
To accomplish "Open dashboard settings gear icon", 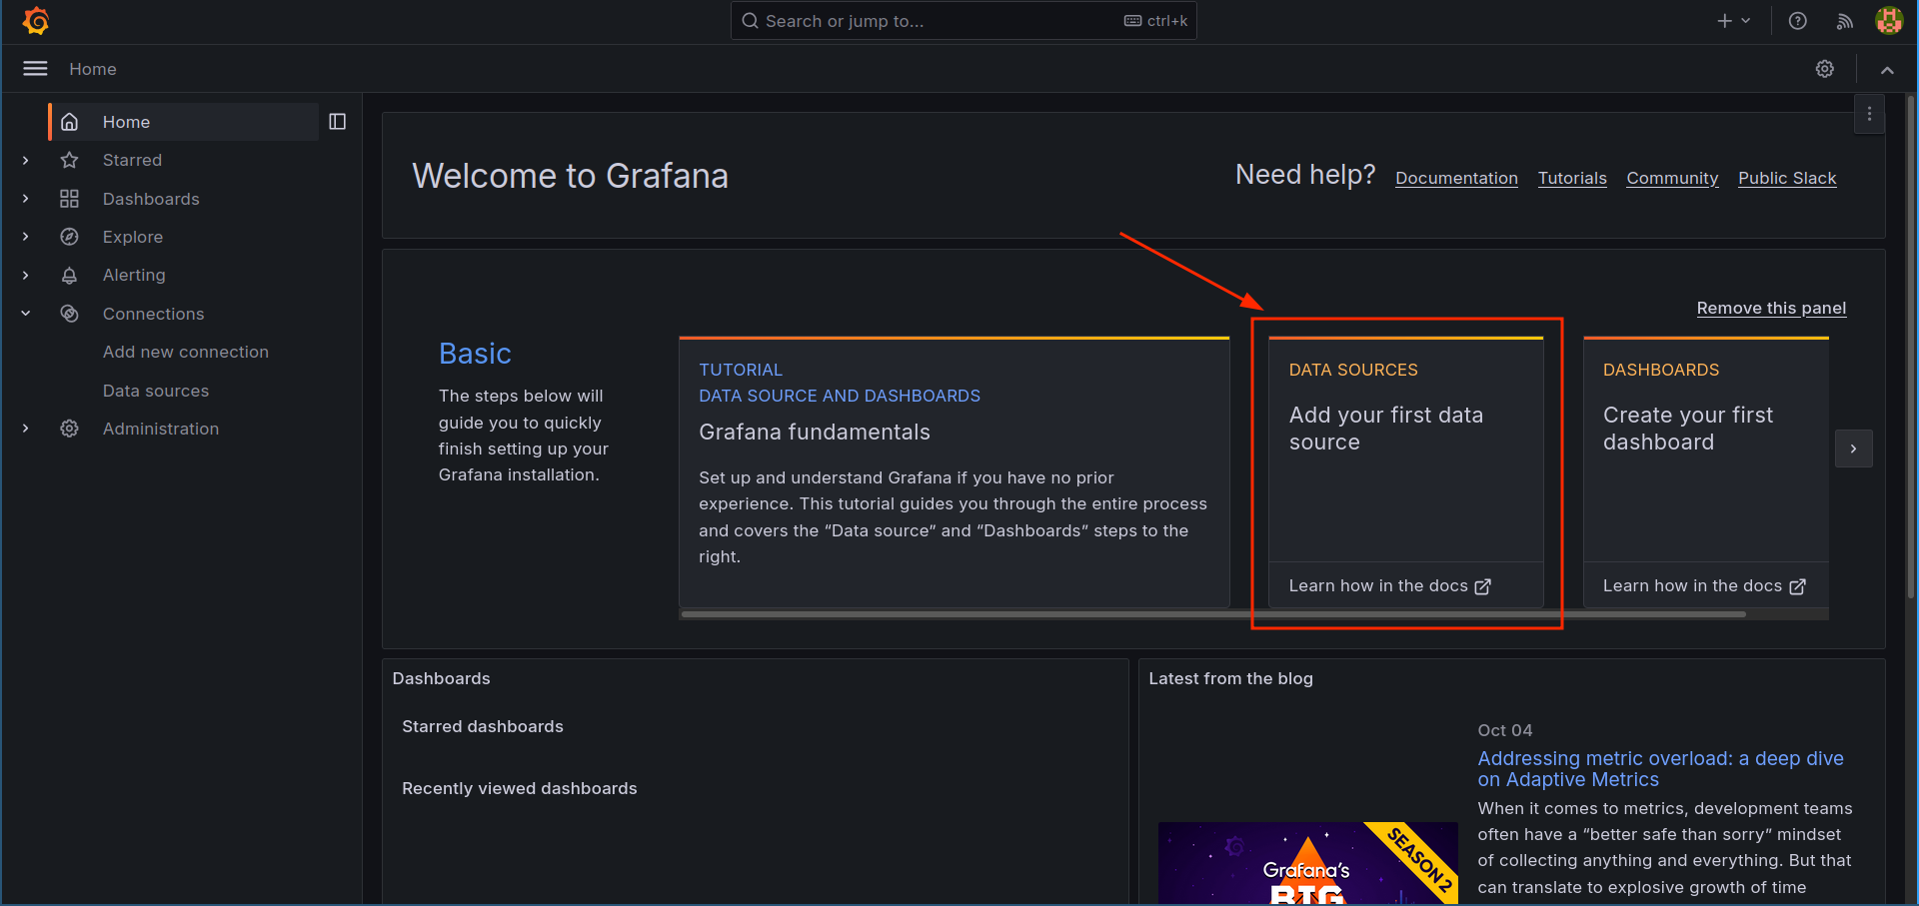I will point(1824,69).
